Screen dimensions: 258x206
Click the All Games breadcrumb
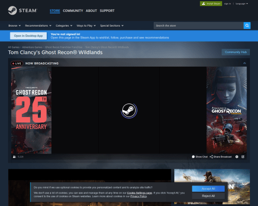[14, 47]
